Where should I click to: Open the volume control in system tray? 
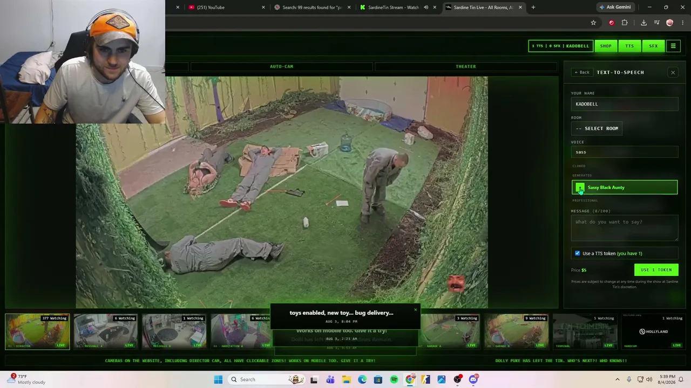point(649,379)
